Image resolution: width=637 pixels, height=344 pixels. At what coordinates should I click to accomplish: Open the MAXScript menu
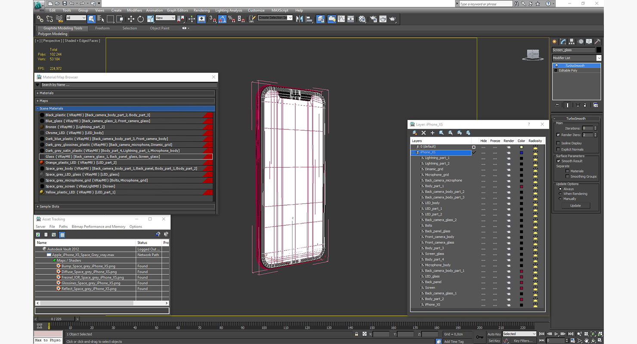pyautogui.click(x=280, y=10)
